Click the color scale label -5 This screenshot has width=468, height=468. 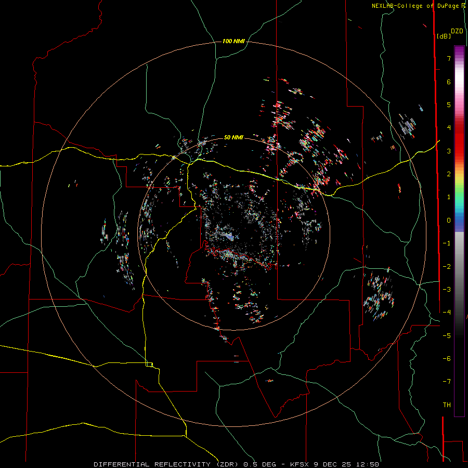(x=447, y=336)
